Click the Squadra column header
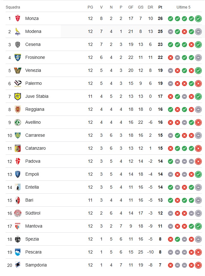The width and height of the screenshot is (205, 276). [x=13, y=7]
